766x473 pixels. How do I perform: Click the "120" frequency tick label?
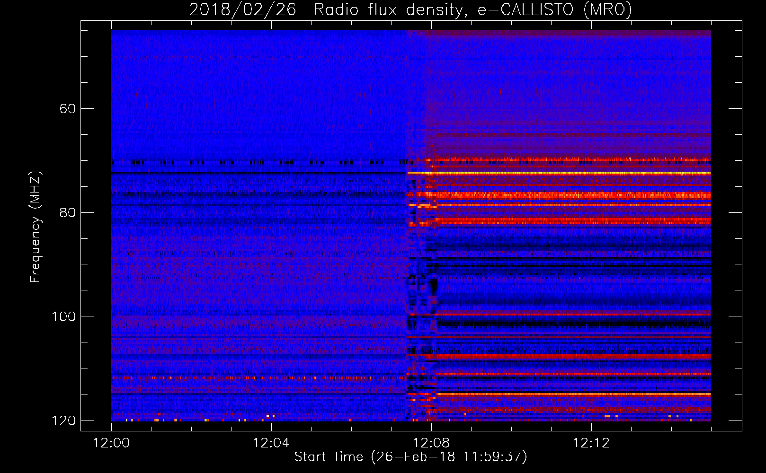tap(63, 420)
